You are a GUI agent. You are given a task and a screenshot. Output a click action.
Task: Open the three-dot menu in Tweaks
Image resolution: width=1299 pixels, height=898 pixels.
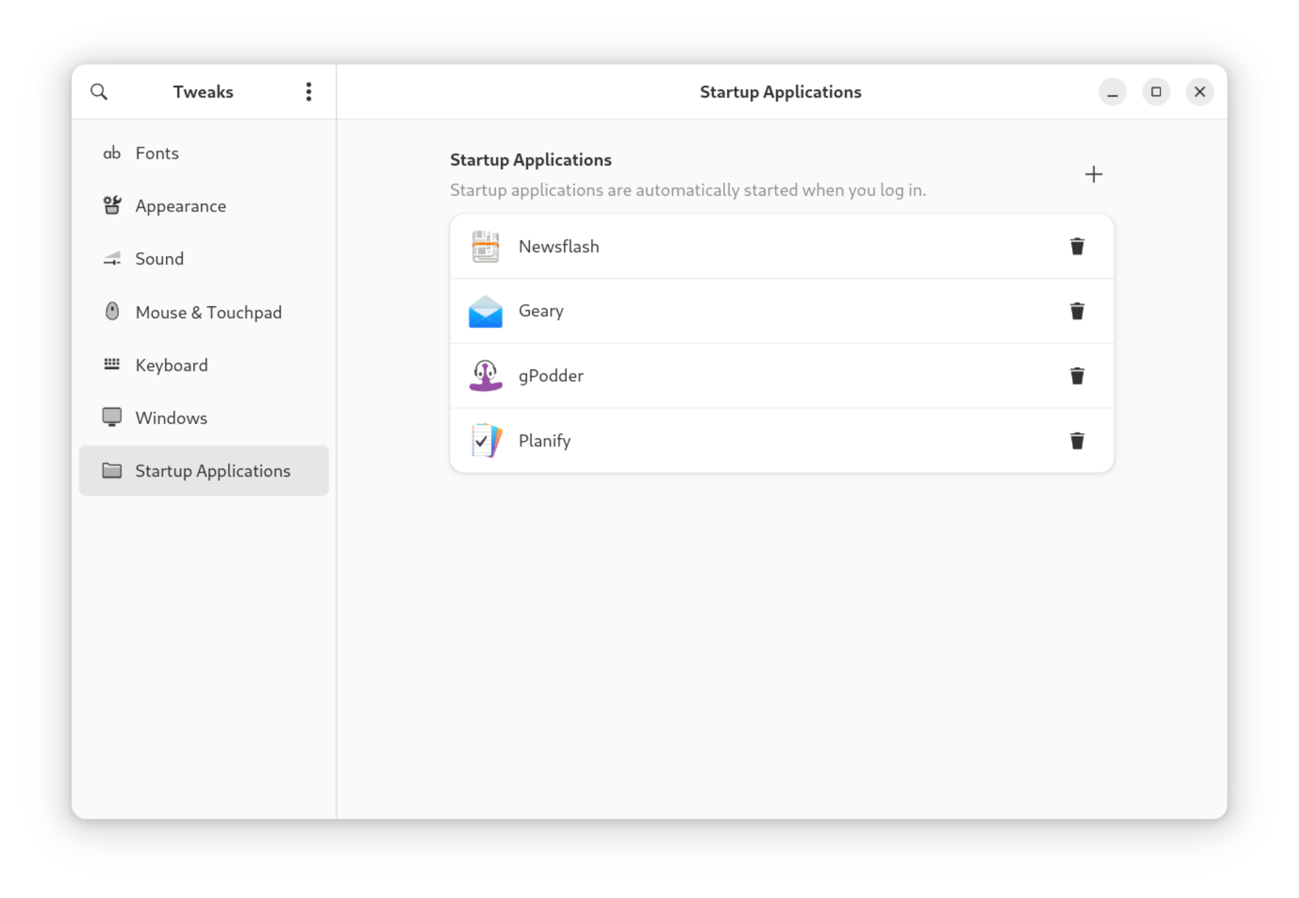click(x=308, y=91)
